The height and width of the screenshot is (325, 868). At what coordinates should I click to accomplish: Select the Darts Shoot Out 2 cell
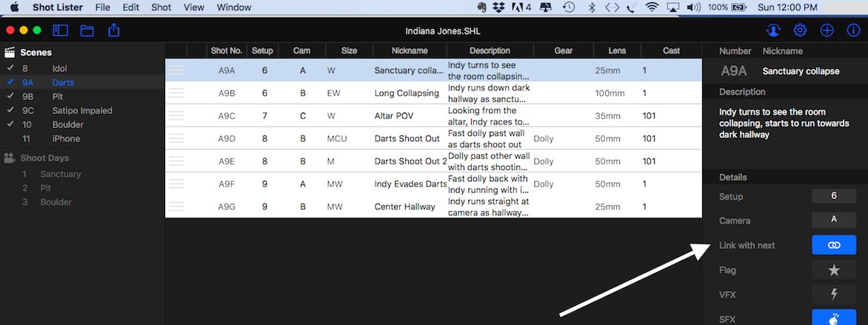pos(410,161)
